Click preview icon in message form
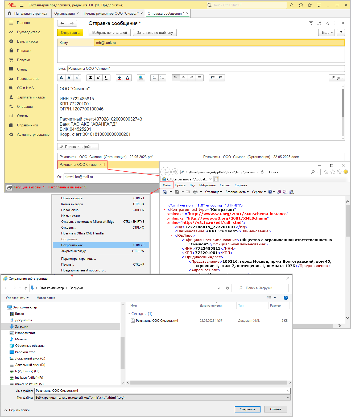 pyautogui.click(x=327, y=23)
